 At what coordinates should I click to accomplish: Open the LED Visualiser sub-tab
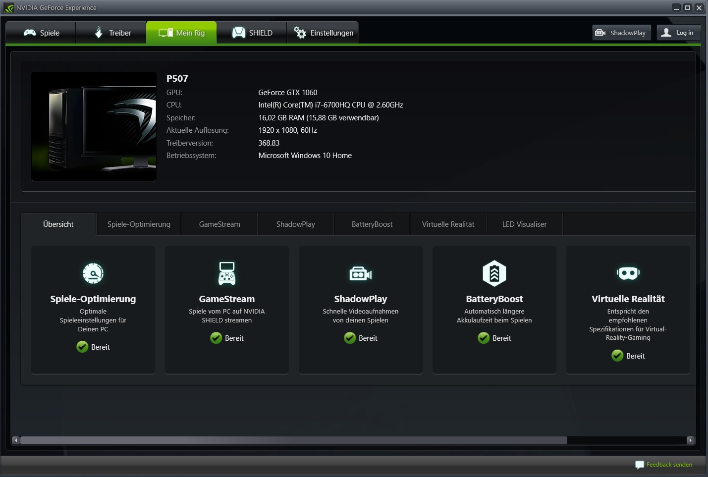click(x=525, y=224)
